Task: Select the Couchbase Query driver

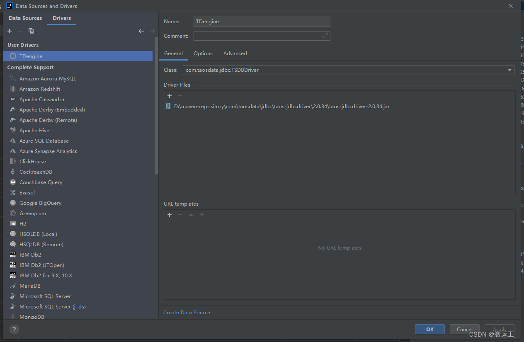Action: click(78, 182)
